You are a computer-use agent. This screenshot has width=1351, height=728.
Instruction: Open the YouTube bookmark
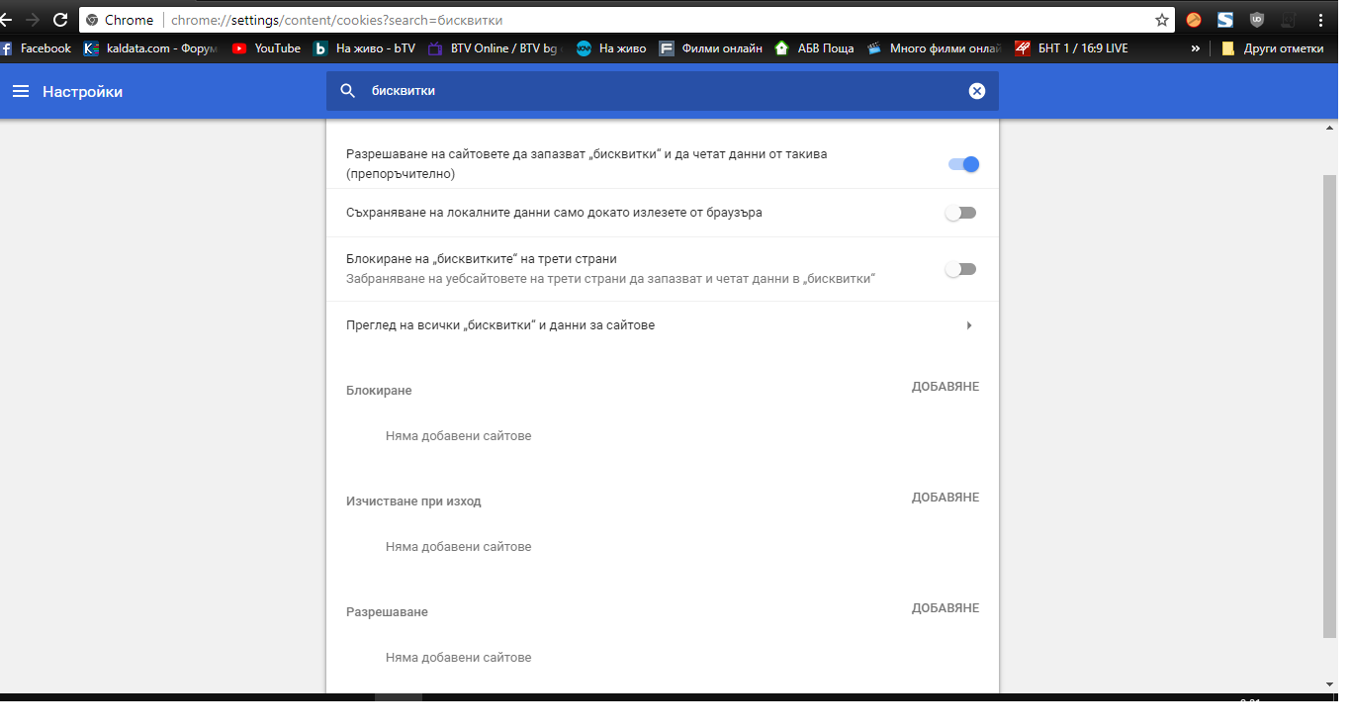coord(266,48)
